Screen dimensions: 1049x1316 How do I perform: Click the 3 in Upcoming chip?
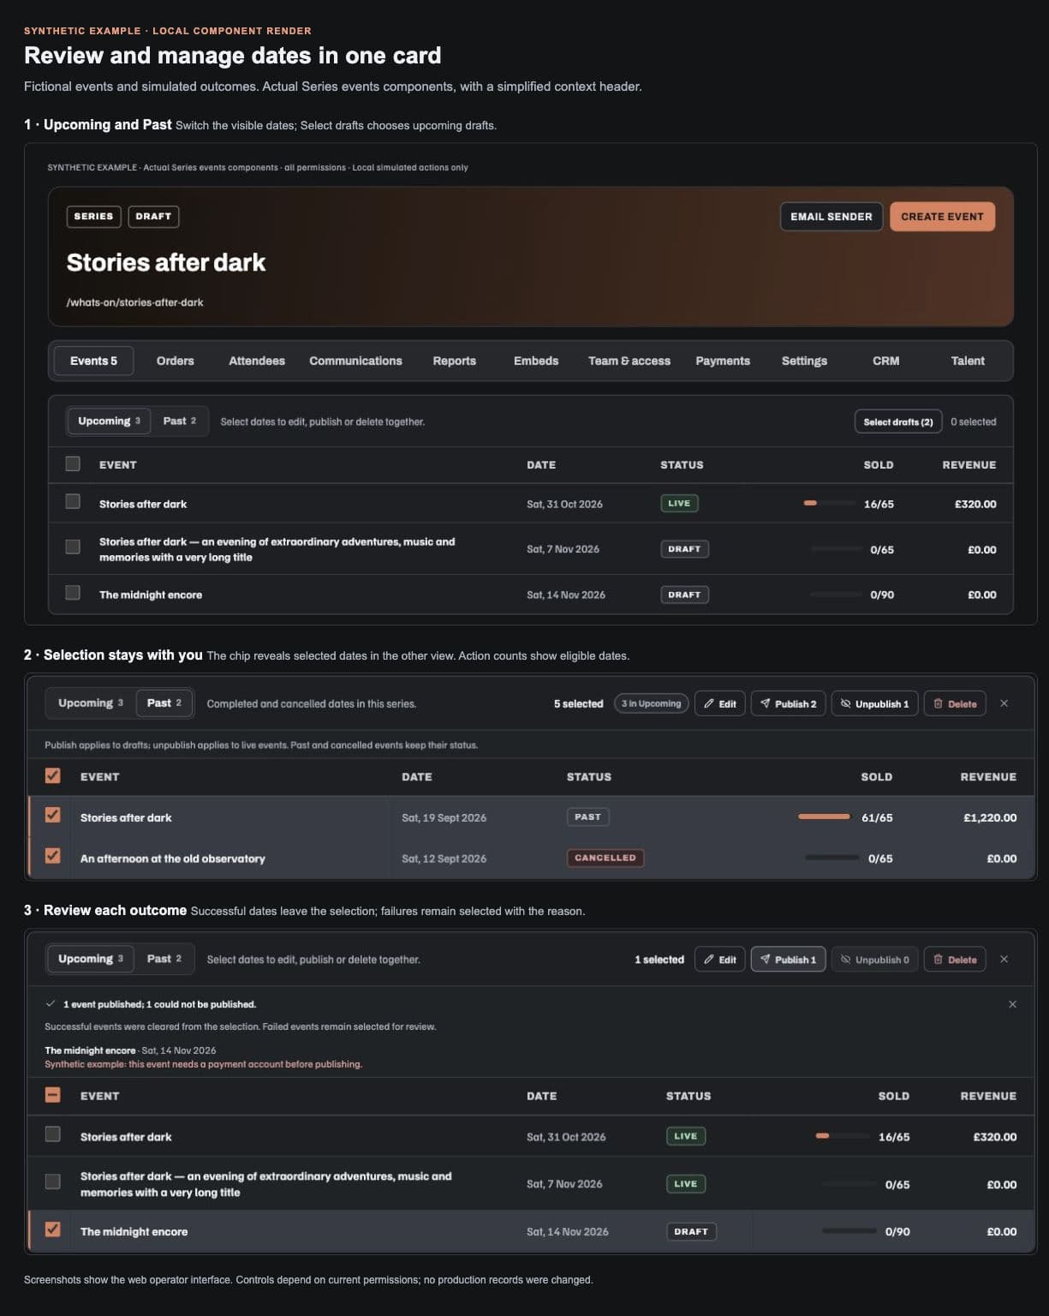tap(652, 703)
